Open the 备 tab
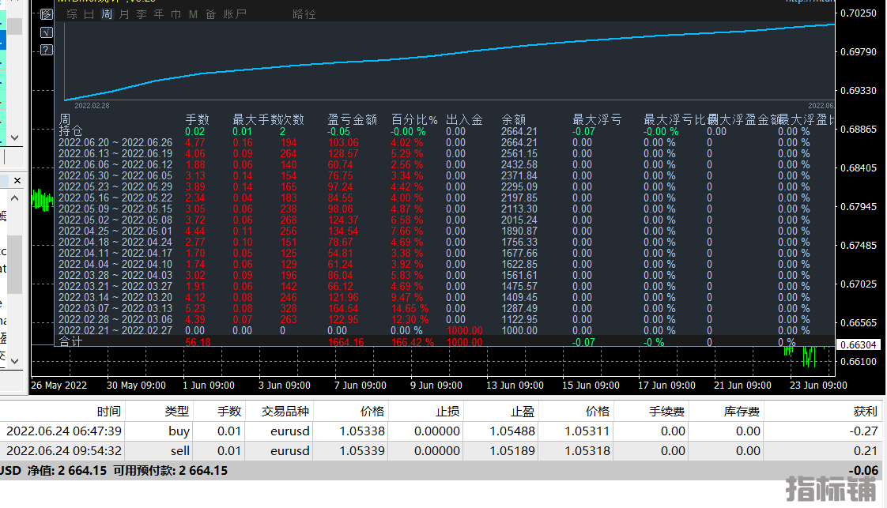Screen dimensions: 887x508 210,14
